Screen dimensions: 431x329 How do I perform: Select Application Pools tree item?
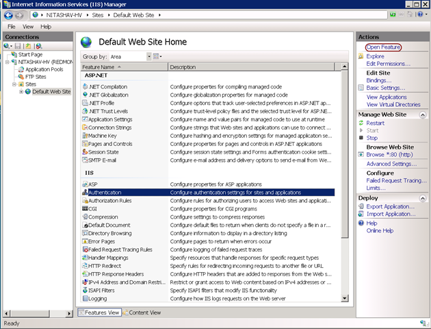44,69
